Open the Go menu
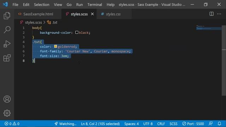 point(69,5)
